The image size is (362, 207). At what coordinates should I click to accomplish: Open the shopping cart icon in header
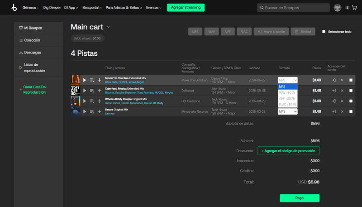point(354,8)
